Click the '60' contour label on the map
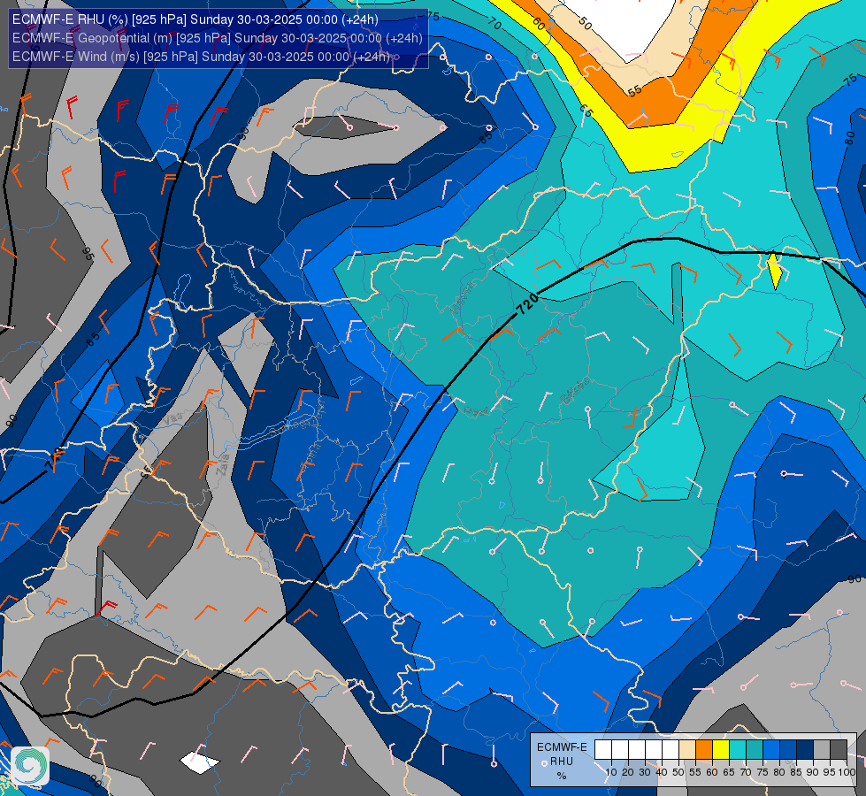Screen dimensions: 866x796 [x=539, y=24]
